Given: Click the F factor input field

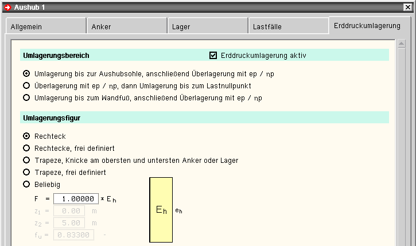Looking at the screenshot, I should [x=76, y=199].
